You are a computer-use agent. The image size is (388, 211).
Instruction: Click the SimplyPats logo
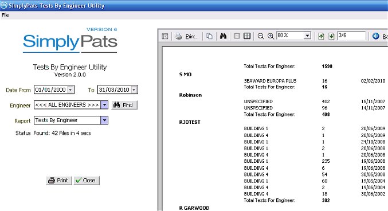point(70,40)
